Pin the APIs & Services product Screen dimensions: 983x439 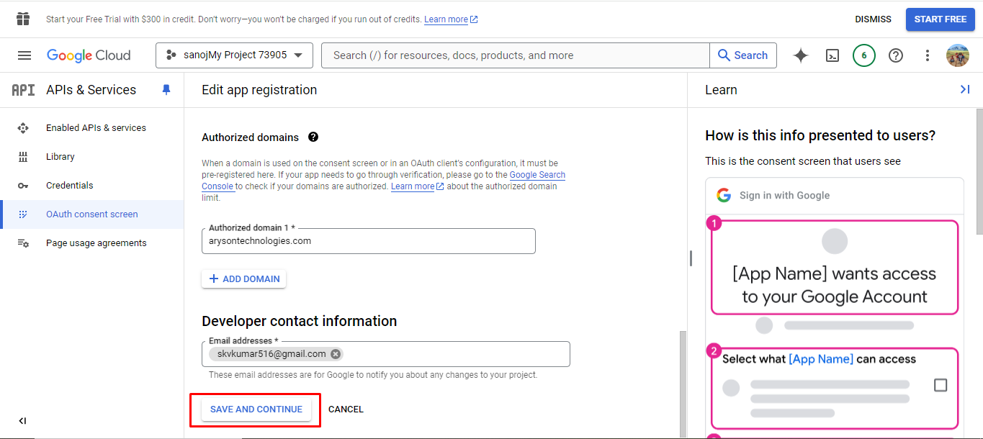click(166, 90)
